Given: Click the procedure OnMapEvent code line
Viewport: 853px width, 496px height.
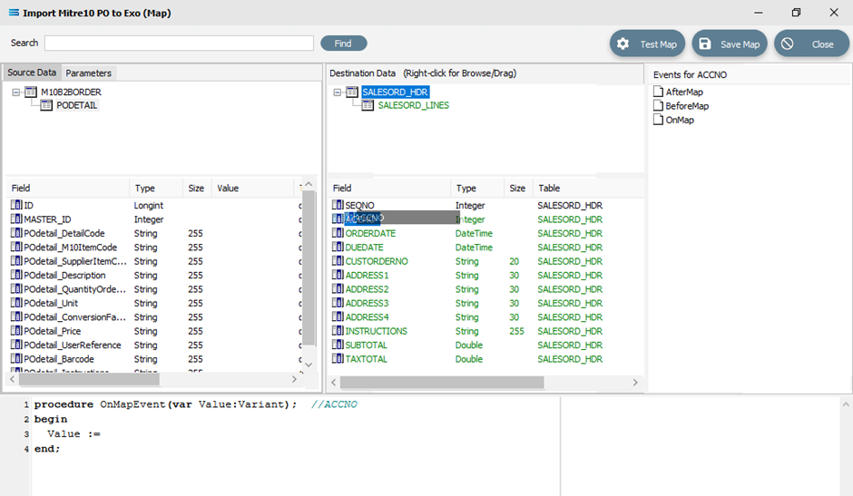Looking at the screenshot, I should point(195,404).
